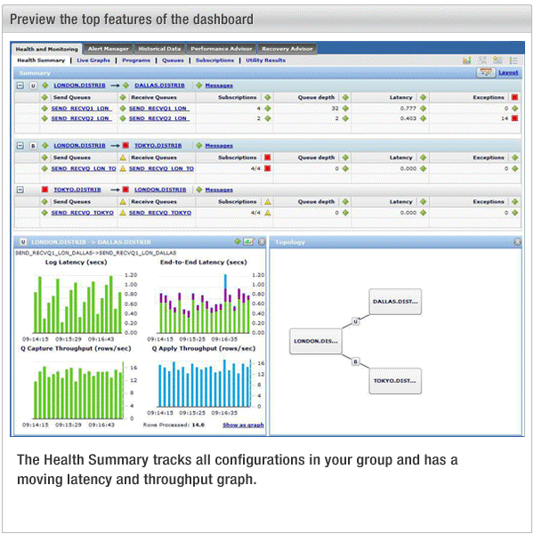The width and height of the screenshot is (534, 534).
Task: Open SEND_RECVQ_TOKYO receive queue link
Action: point(160,213)
